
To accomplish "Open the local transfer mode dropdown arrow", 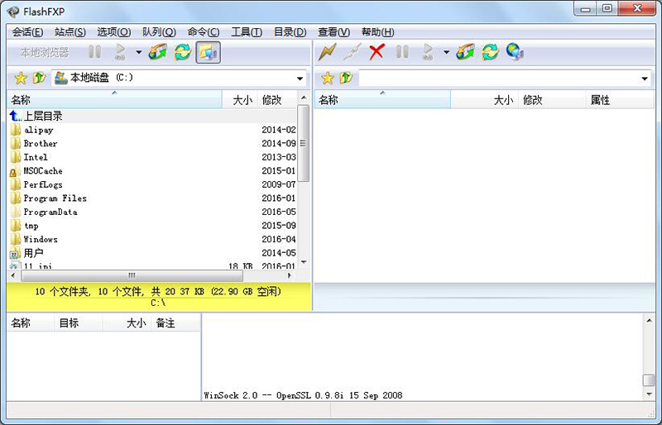I will (x=138, y=53).
